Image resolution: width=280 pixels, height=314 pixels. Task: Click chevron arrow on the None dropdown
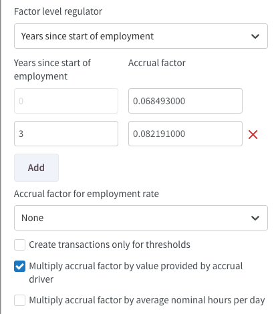pos(255,218)
